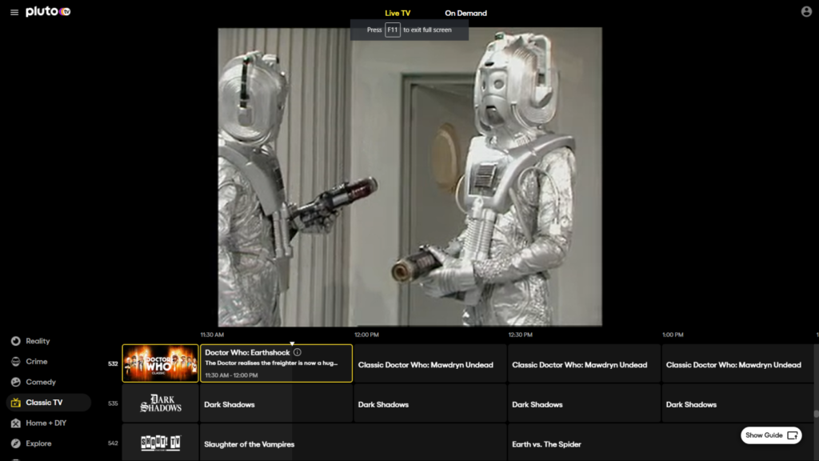The height and width of the screenshot is (461, 819).
Task: Select Mawdryn Undead at 12:30 PM
Action: pyautogui.click(x=584, y=363)
